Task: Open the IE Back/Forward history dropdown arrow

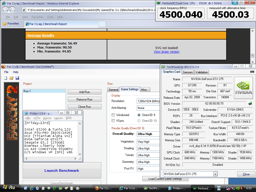Action: click(18, 10)
